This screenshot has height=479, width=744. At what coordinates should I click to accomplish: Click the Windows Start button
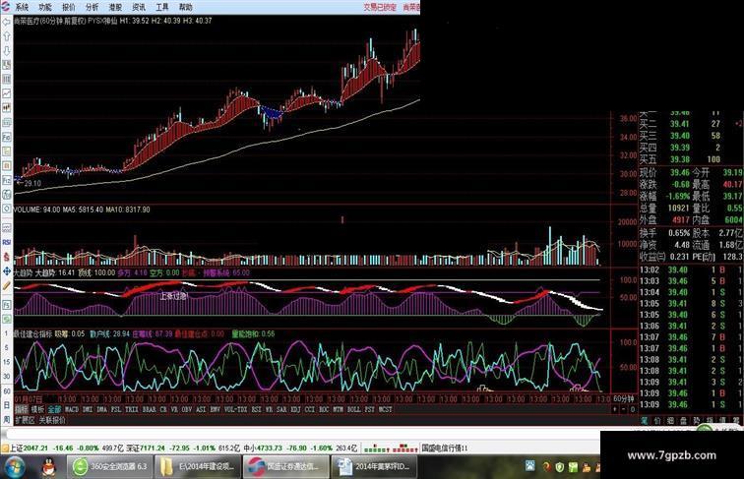(x=14, y=467)
